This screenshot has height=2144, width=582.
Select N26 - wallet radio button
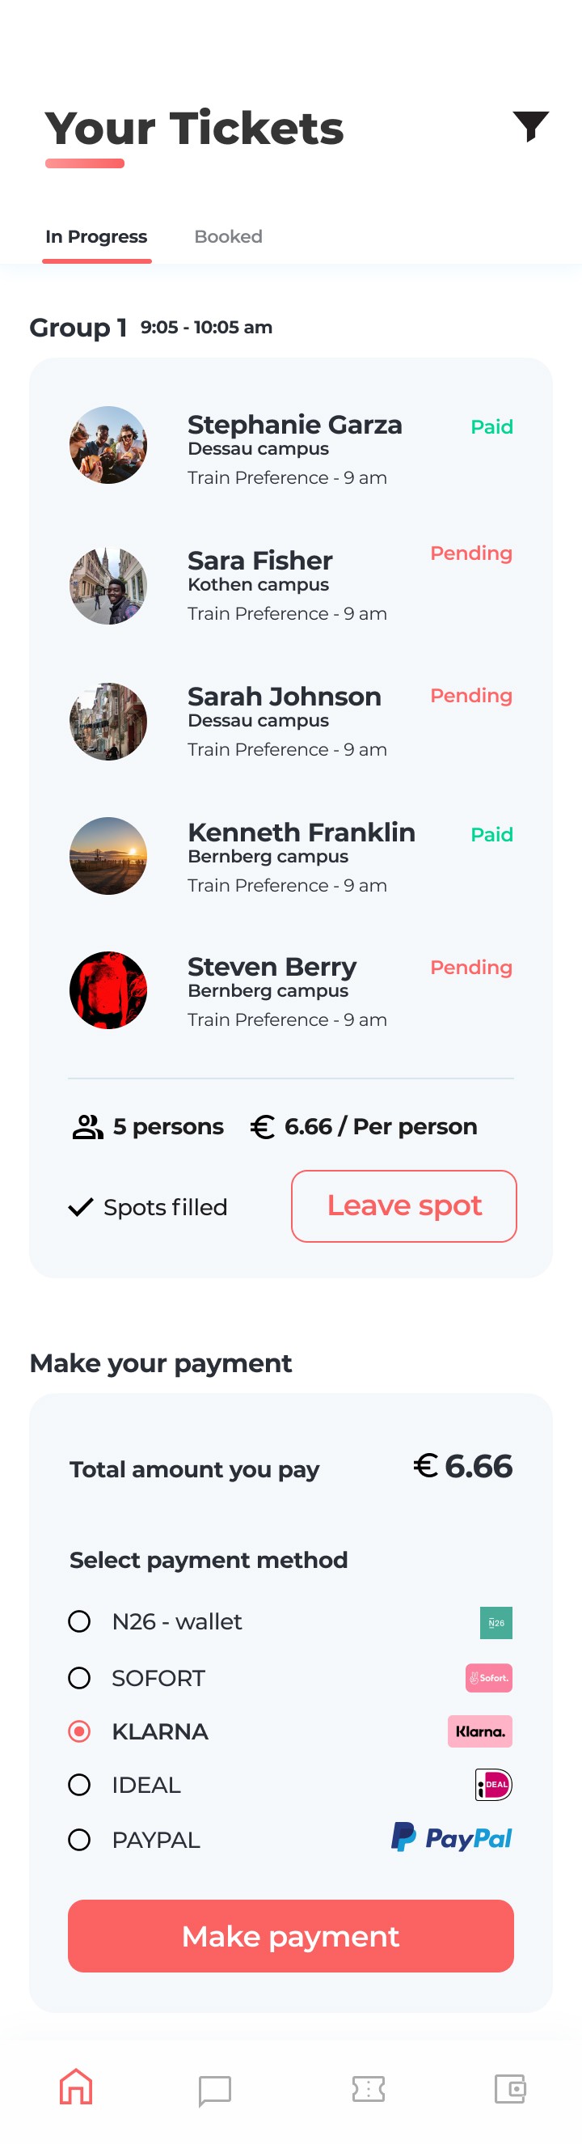click(x=79, y=1621)
